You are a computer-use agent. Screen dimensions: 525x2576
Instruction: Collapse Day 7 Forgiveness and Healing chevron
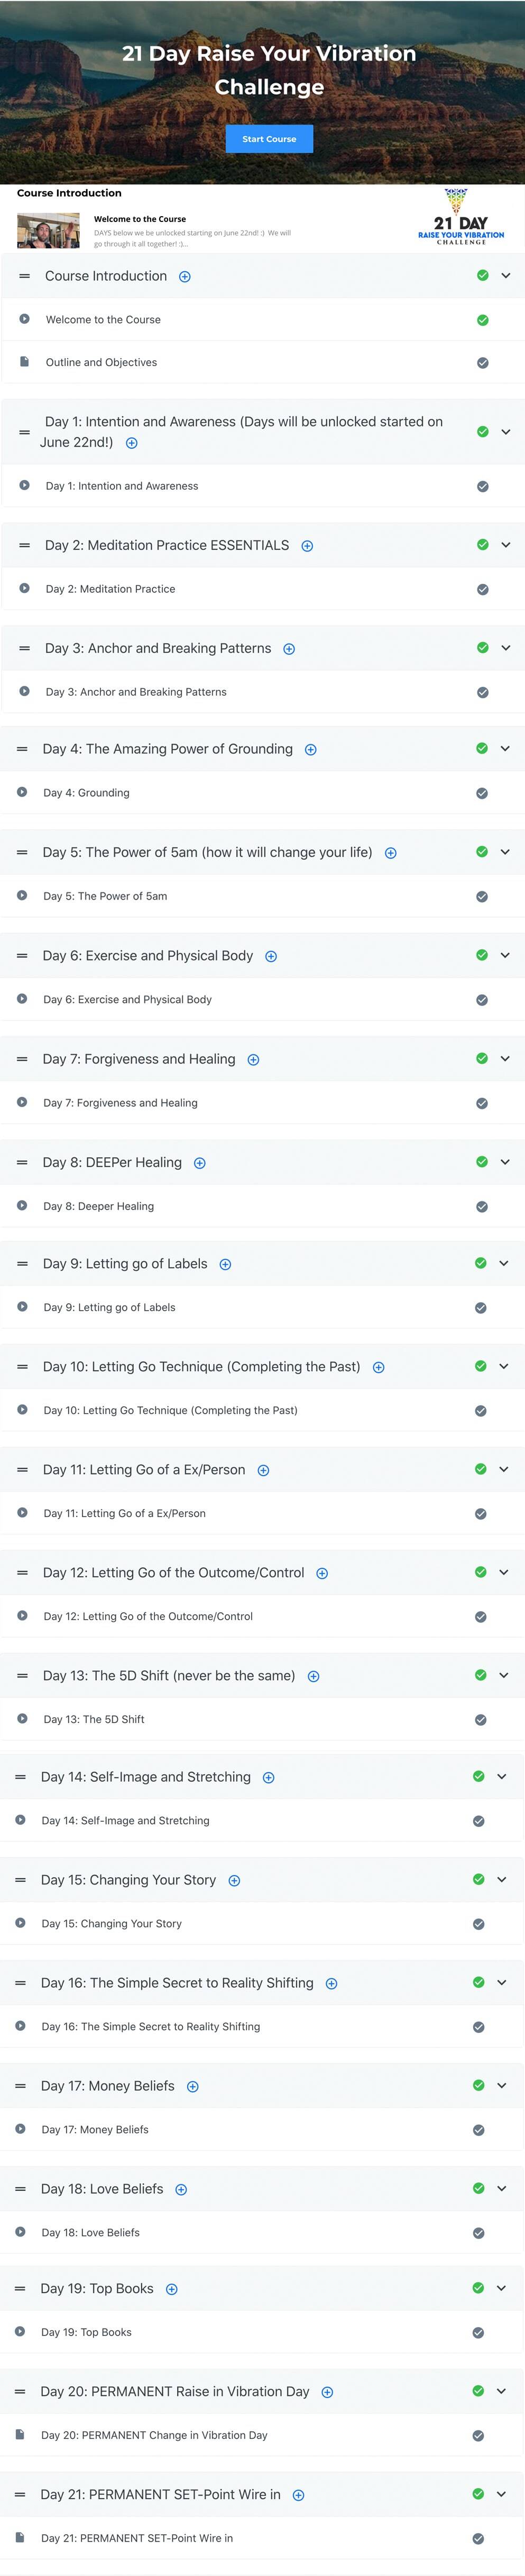(505, 1058)
